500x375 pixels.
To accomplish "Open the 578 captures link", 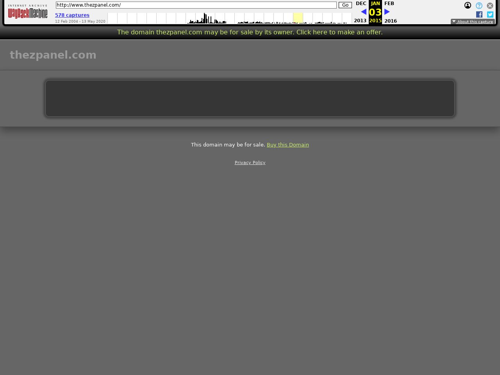I will pyautogui.click(x=72, y=15).
